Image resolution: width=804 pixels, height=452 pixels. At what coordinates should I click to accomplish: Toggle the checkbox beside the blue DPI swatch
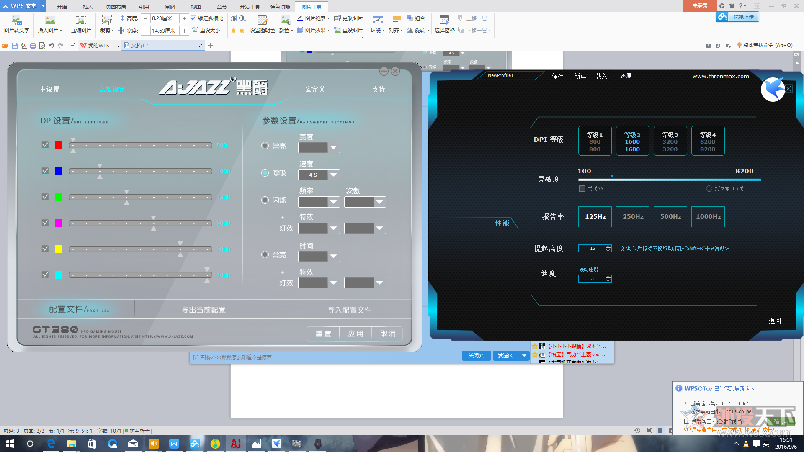[x=45, y=171]
